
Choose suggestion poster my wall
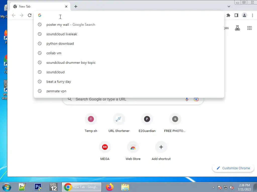coord(129,25)
